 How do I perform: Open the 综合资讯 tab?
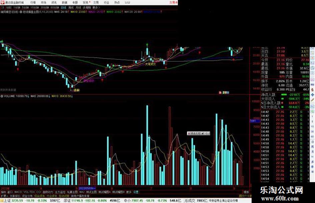pos(39,196)
